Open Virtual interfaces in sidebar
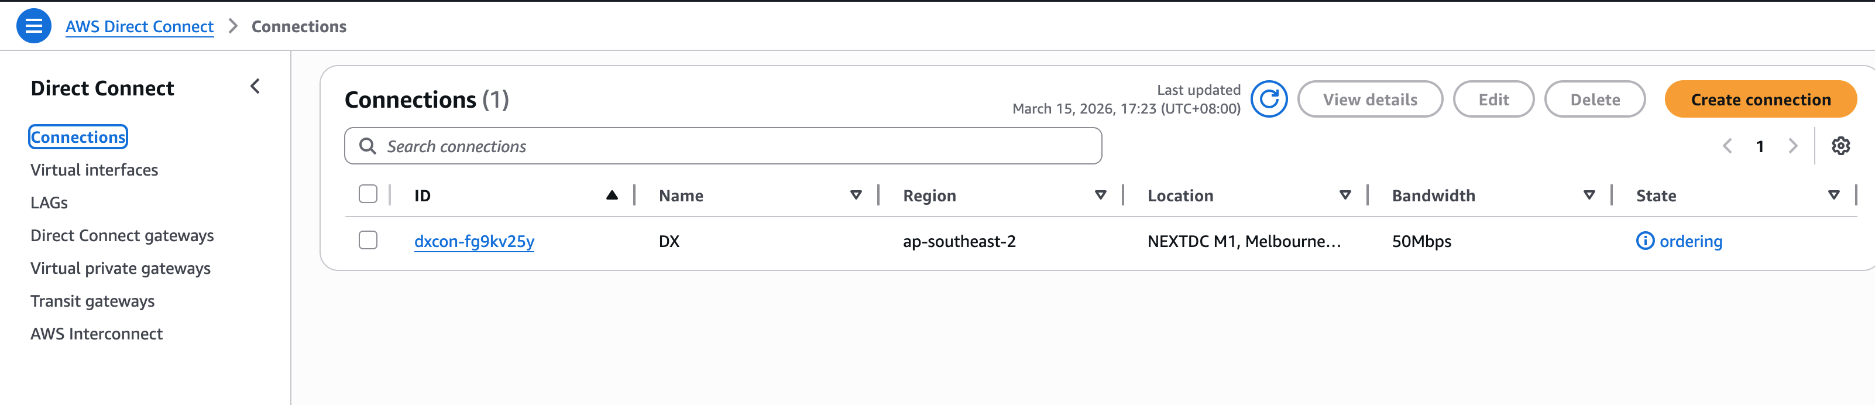The image size is (1875, 405). (94, 170)
